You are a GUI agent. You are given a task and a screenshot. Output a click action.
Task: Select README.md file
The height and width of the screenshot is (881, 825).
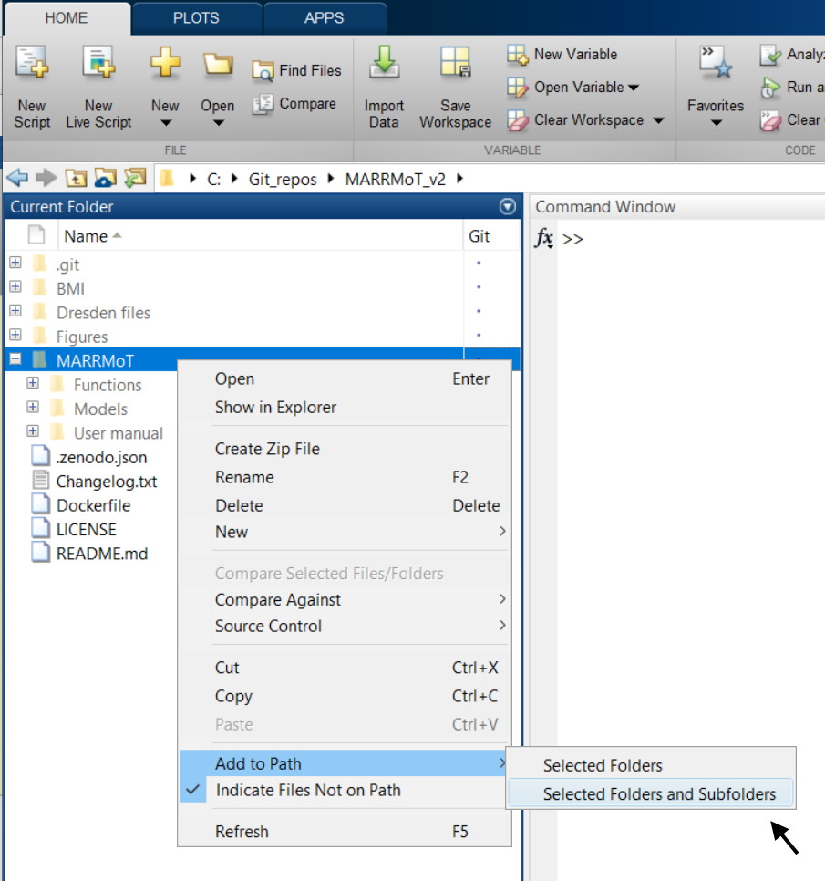point(102,554)
